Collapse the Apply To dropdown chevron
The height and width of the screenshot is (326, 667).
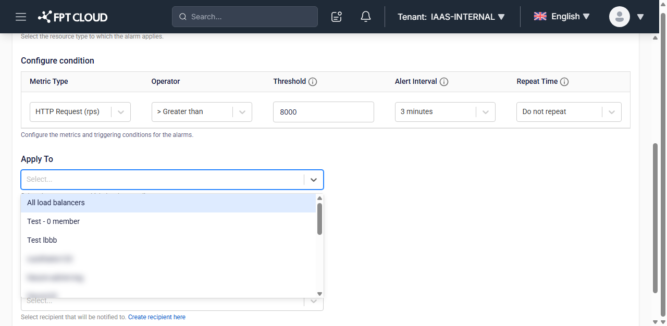point(314,180)
